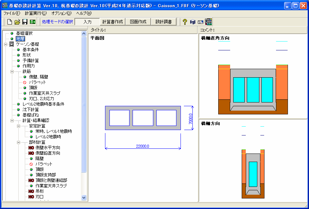Click the 7000.0 height dimension label
This screenshot has height=209, width=309.
click(x=190, y=118)
